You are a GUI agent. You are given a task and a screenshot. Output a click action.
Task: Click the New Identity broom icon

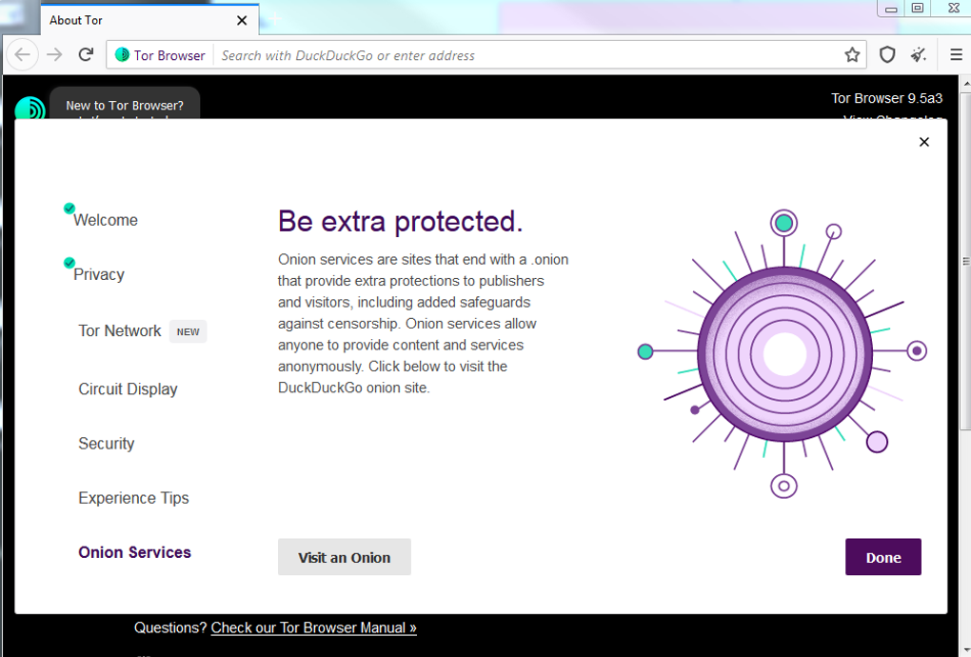(919, 55)
